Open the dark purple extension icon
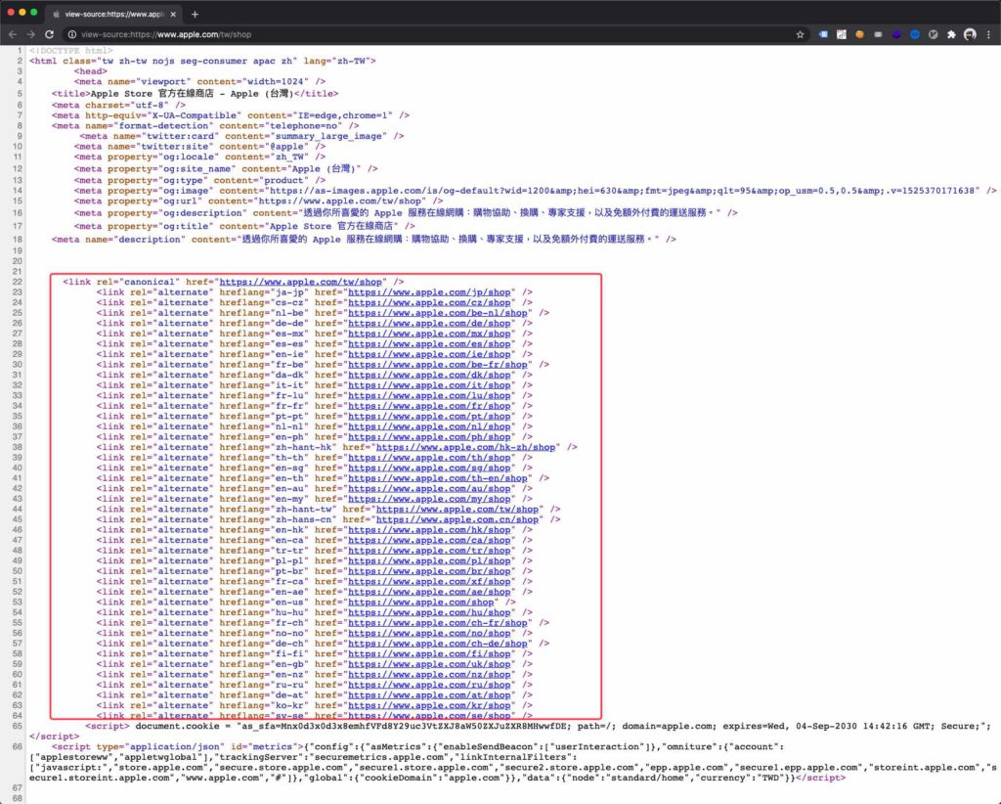The width and height of the screenshot is (1001, 804). [897, 34]
